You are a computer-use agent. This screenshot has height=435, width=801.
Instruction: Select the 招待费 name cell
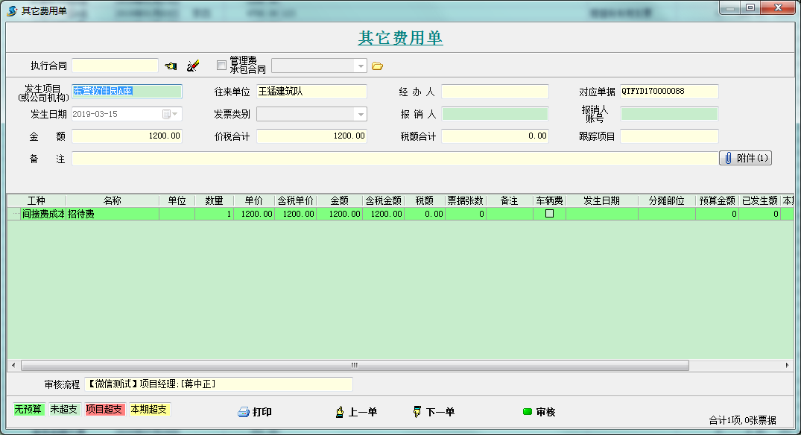point(113,214)
